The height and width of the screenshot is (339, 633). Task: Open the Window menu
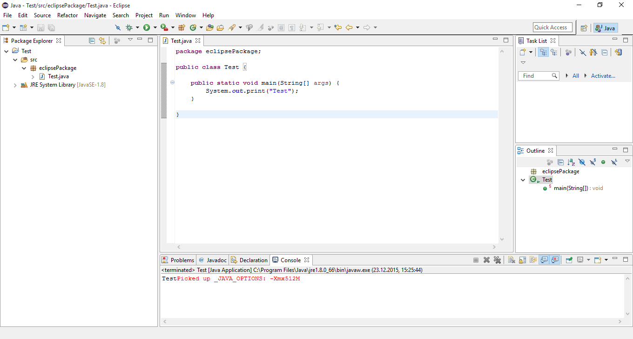(186, 15)
